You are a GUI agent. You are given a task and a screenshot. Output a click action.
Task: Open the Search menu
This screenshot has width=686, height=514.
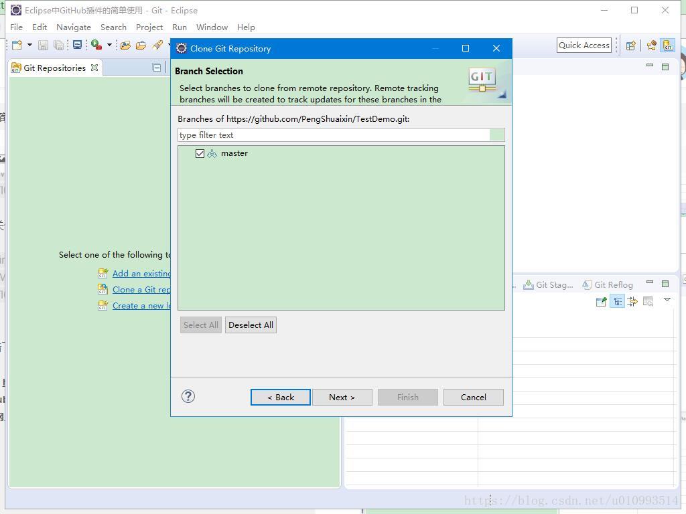pyautogui.click(x=113, y=27)
